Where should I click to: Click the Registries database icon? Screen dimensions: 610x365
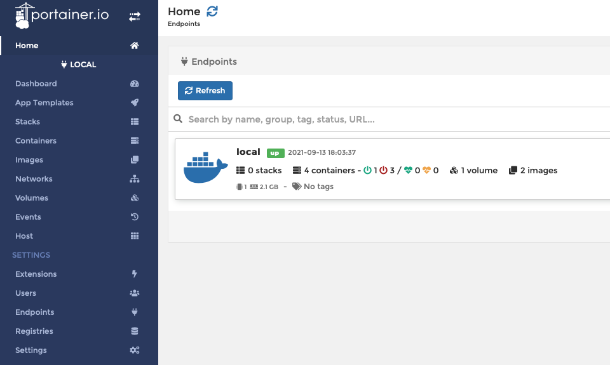(x=134, y=331)
